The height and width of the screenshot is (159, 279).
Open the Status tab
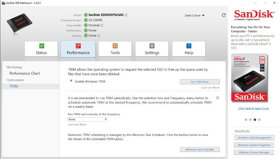tap(41, 49)
